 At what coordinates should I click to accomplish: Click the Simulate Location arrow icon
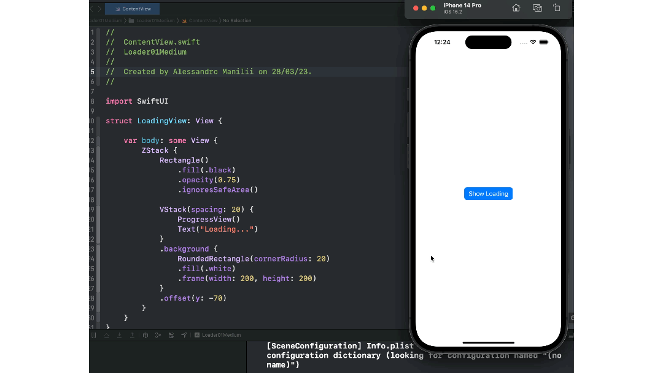pyautogui.click(x=184, y=335)
